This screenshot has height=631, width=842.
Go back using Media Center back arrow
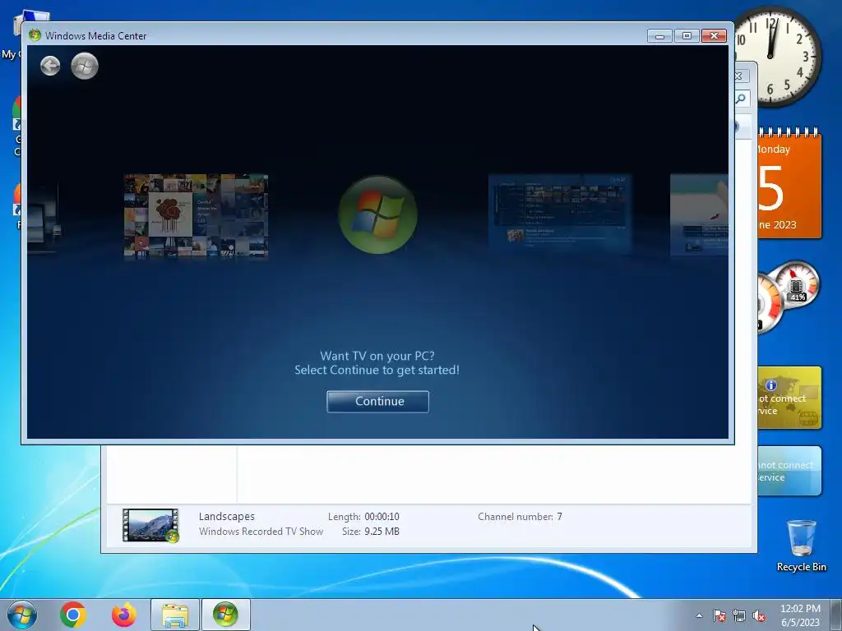point(50,66)
